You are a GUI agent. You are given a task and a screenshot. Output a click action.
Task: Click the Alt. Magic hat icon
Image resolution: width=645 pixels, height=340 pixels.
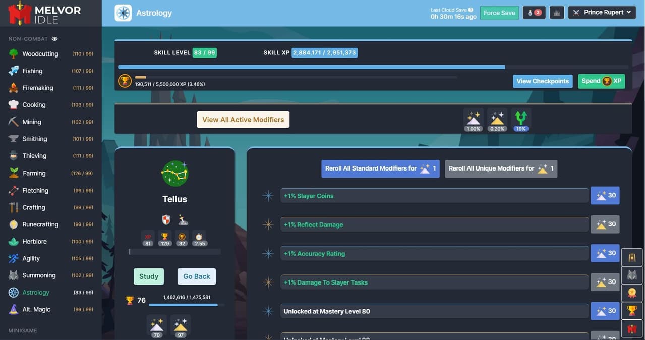[14, 309]
